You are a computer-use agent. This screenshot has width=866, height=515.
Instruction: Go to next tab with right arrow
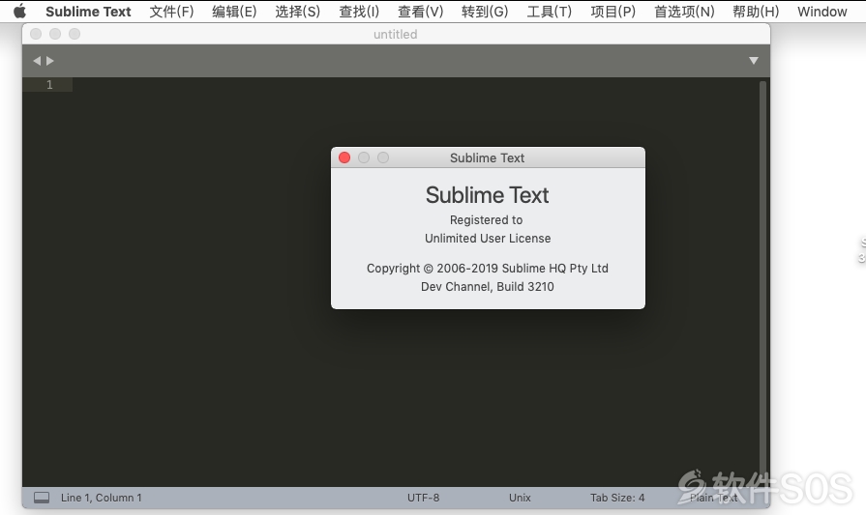[x=50, y=61]
